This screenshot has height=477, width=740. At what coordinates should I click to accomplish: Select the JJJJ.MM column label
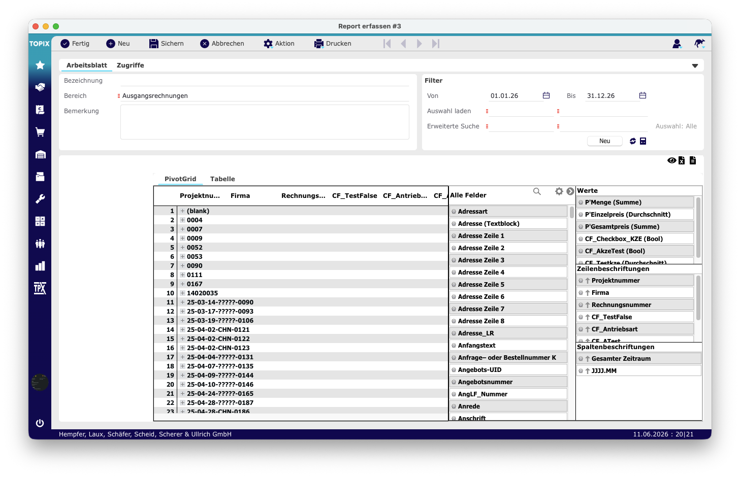639,371
